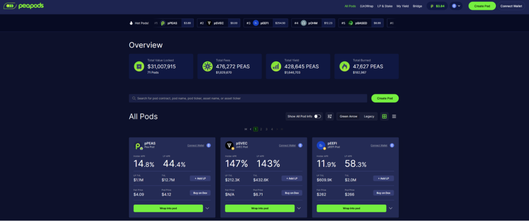This screenshot has height=221, width=529.
Task: Click the pSVEC pod card logo
Action: click(x=230, y=146)
